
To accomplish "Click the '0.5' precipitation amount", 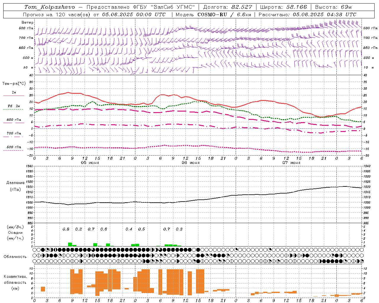I will [x=142, y=229].
